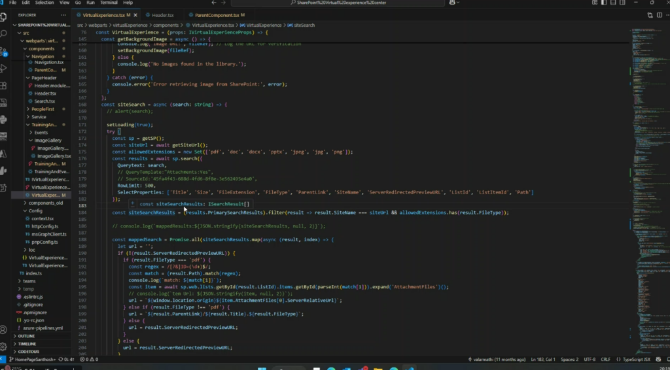Change encoding via UTF-8 status item
Screen dimensions: 670x370
click(x=590, y=360)
